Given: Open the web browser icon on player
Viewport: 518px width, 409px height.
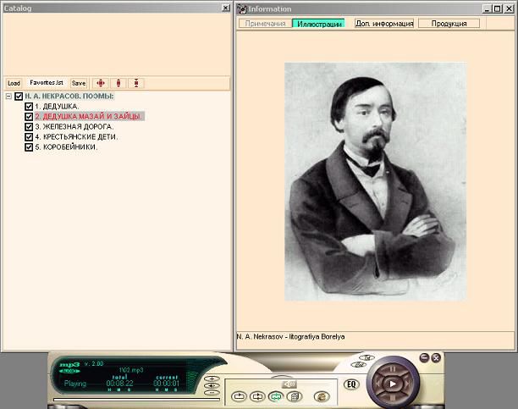Looking at the screenshot, I should [321, 396].
